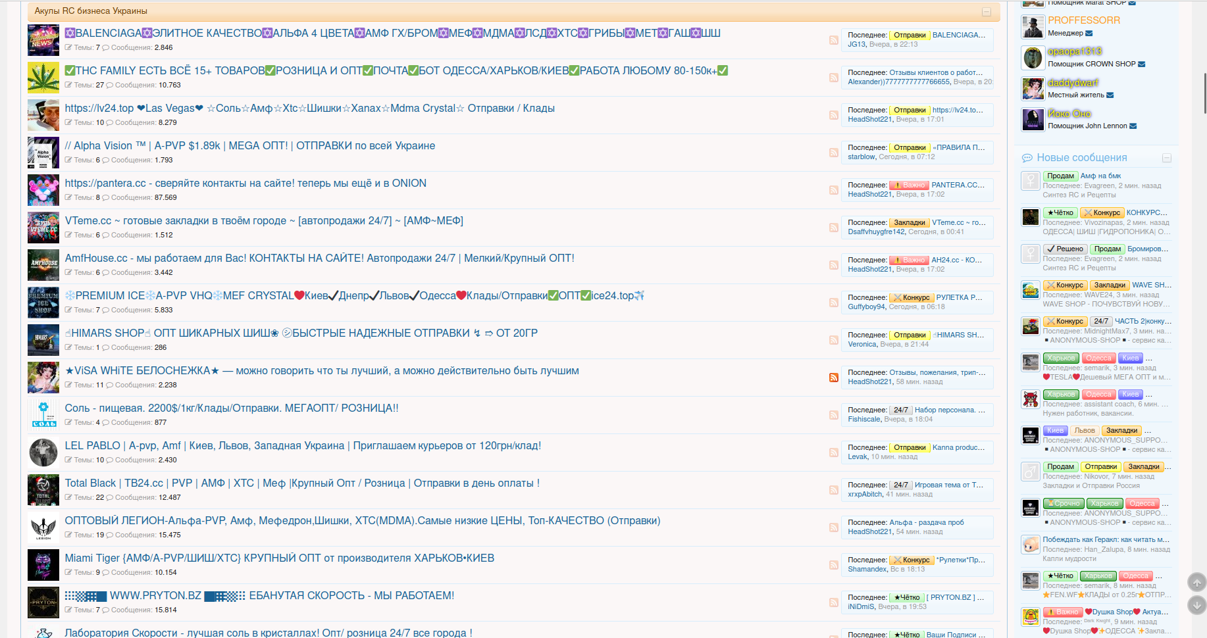
Task: Collapse Акулы RC бизнеса Украины category
Action: (x=986, y=12)
